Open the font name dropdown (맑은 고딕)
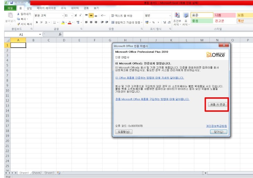Screen dimensions: 253x178 63,16
